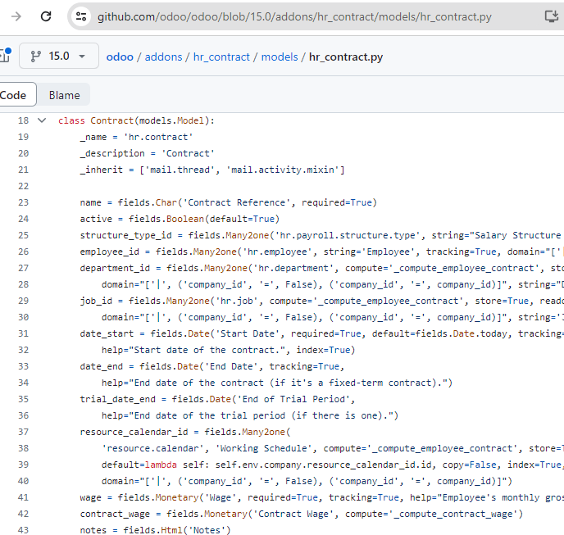Click notes field name on line 43
The width and height of the screenshot is (564, 535).
tap(93, 530)
